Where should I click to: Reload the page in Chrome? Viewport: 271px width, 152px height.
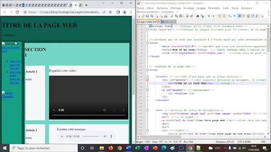(x=17, y=12)
